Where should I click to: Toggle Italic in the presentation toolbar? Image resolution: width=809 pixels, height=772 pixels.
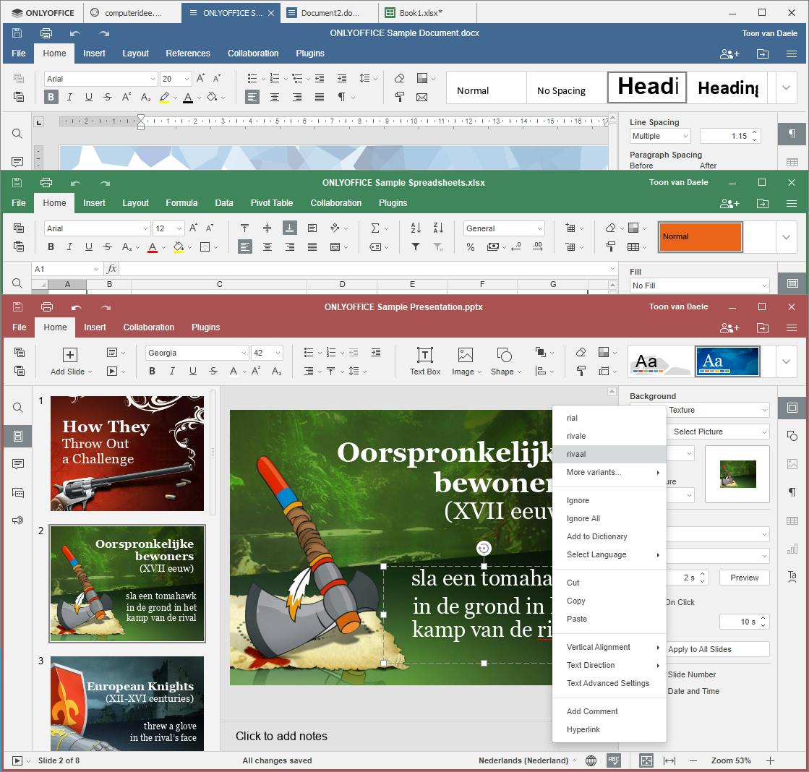point(172,372)
